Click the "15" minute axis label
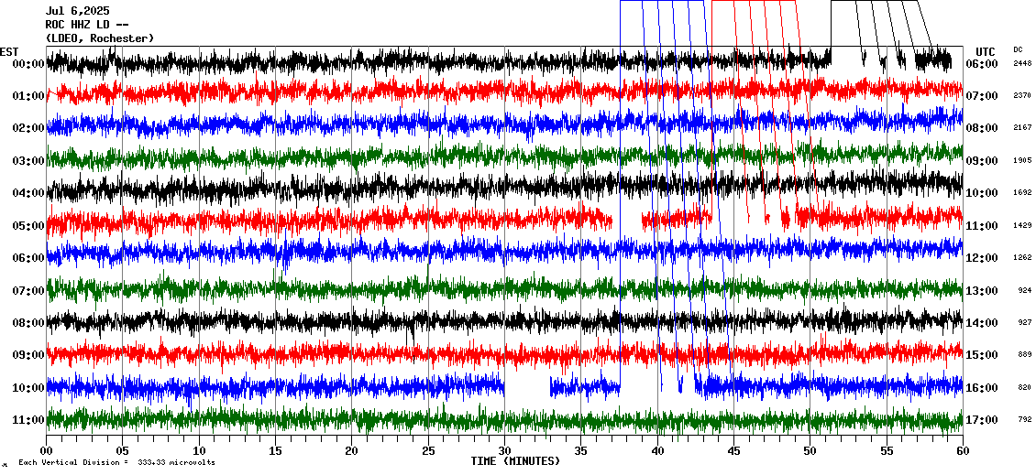The image size is (1036, 475). coord(276,450)
